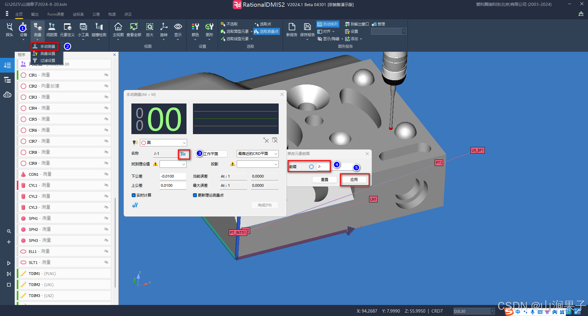Toggle visibility of SPH1 element
588x316 pixels.
106,218
